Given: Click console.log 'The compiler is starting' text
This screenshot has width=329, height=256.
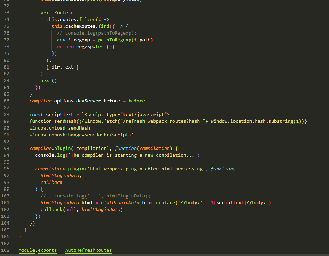Looking at the screenshot, I should pyautogui.click(x=117, y=155).
